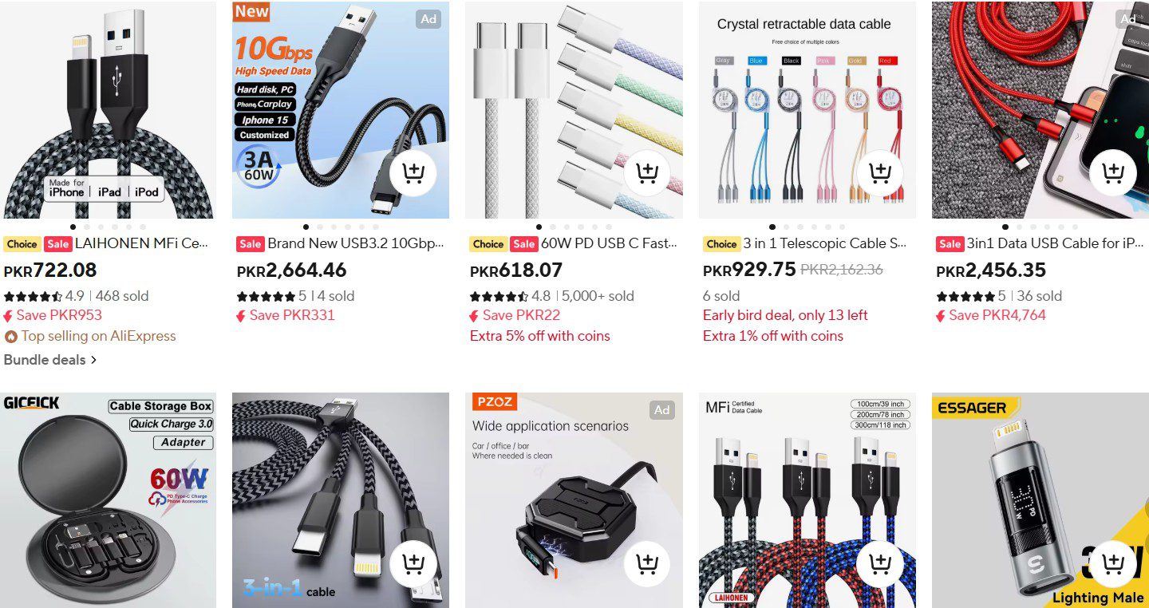Add 60W PD USB C cable to cart
Viewport: 1149px width, 608px height.
tap(646, 172)
